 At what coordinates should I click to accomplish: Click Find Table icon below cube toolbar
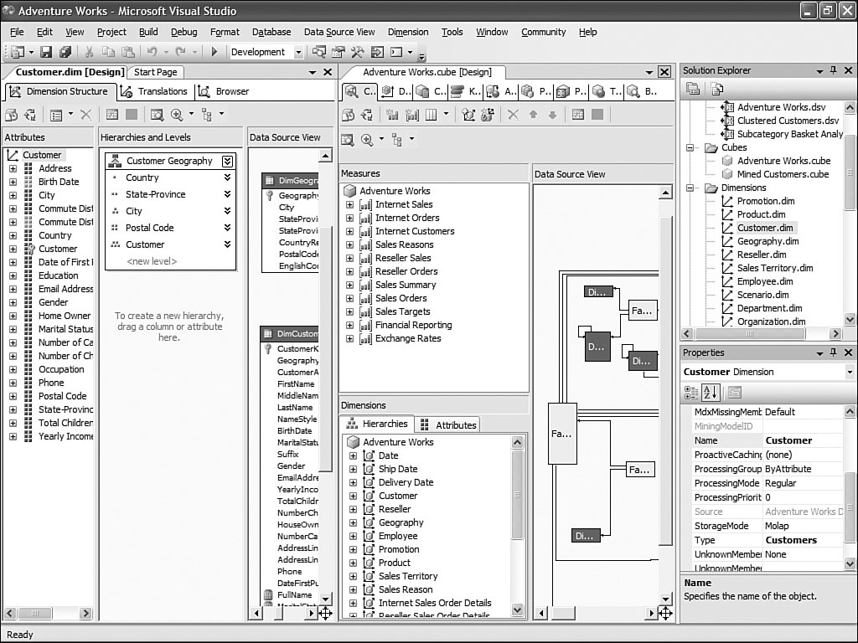click(348, 140)
